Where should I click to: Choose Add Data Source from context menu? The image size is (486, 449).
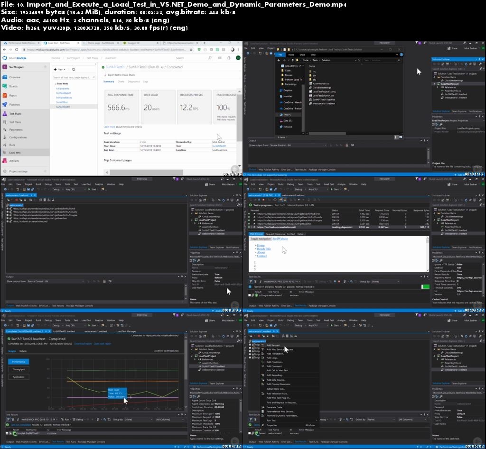click(x=276, y=380)
